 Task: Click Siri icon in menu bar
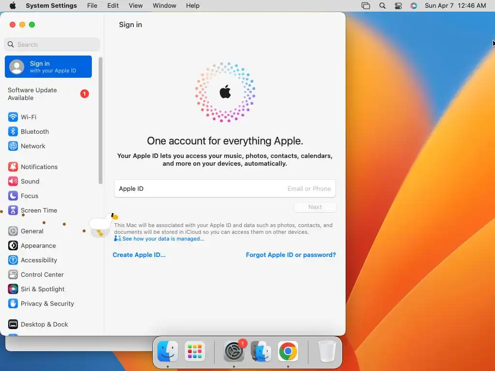(x=414, y=6)
